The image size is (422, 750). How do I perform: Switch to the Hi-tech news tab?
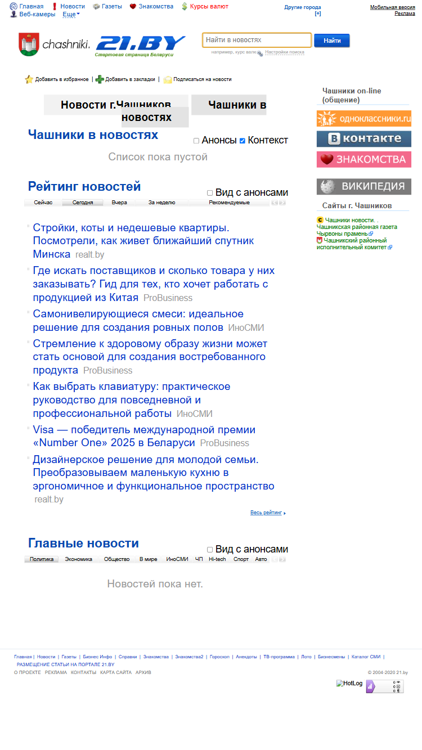pos(217,559)
